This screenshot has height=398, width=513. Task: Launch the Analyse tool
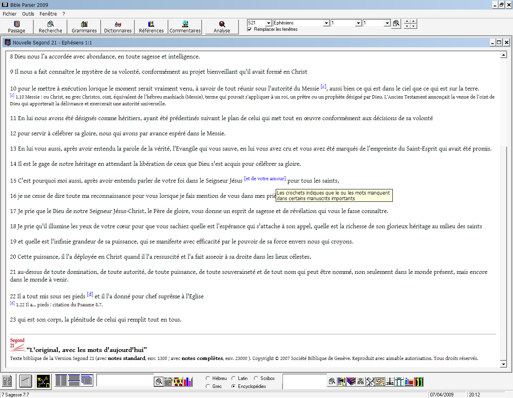222,27
